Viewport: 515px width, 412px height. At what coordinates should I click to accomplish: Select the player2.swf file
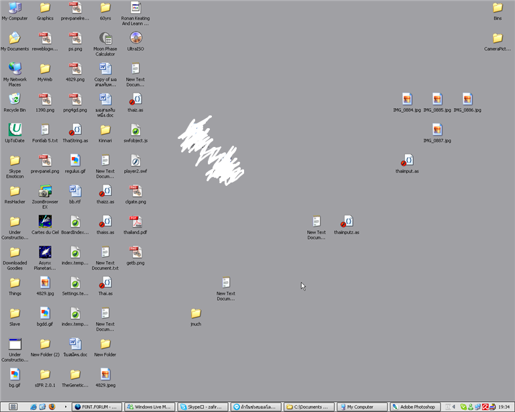135,164
